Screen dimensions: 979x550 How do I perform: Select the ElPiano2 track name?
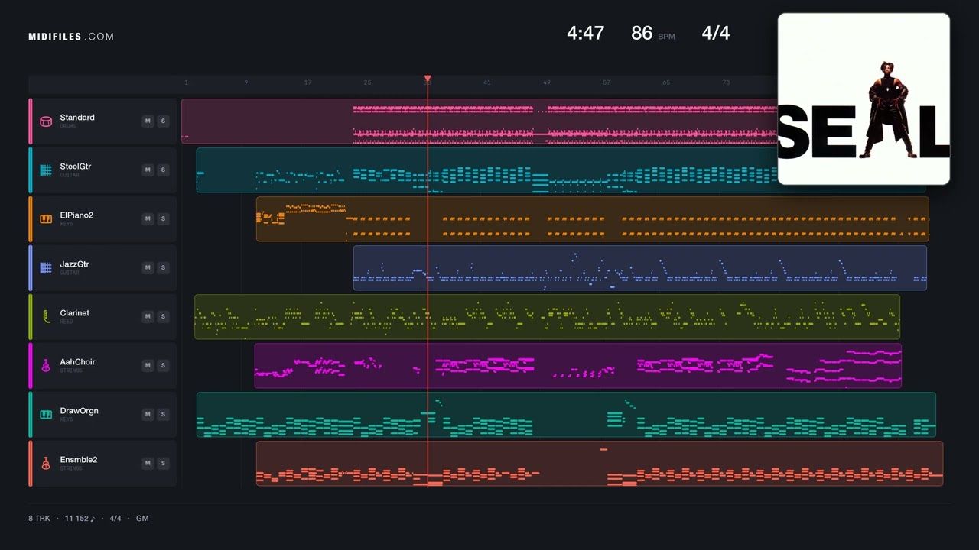(76, 215)
